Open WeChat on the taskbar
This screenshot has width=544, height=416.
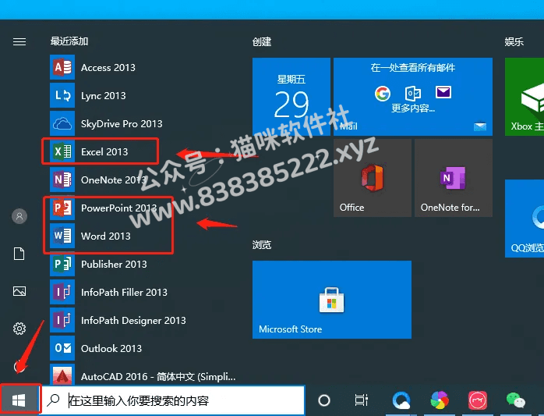pyautogui.click(x=515, y=400)
